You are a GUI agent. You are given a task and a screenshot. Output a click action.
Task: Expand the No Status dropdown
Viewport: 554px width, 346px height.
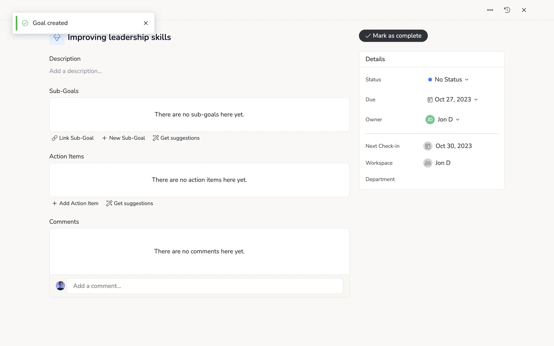point(448,80)
